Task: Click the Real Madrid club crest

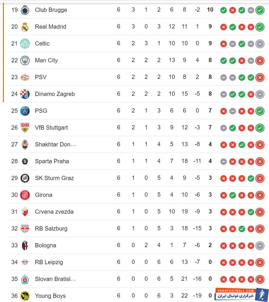Action: click(x=25, y=27)
